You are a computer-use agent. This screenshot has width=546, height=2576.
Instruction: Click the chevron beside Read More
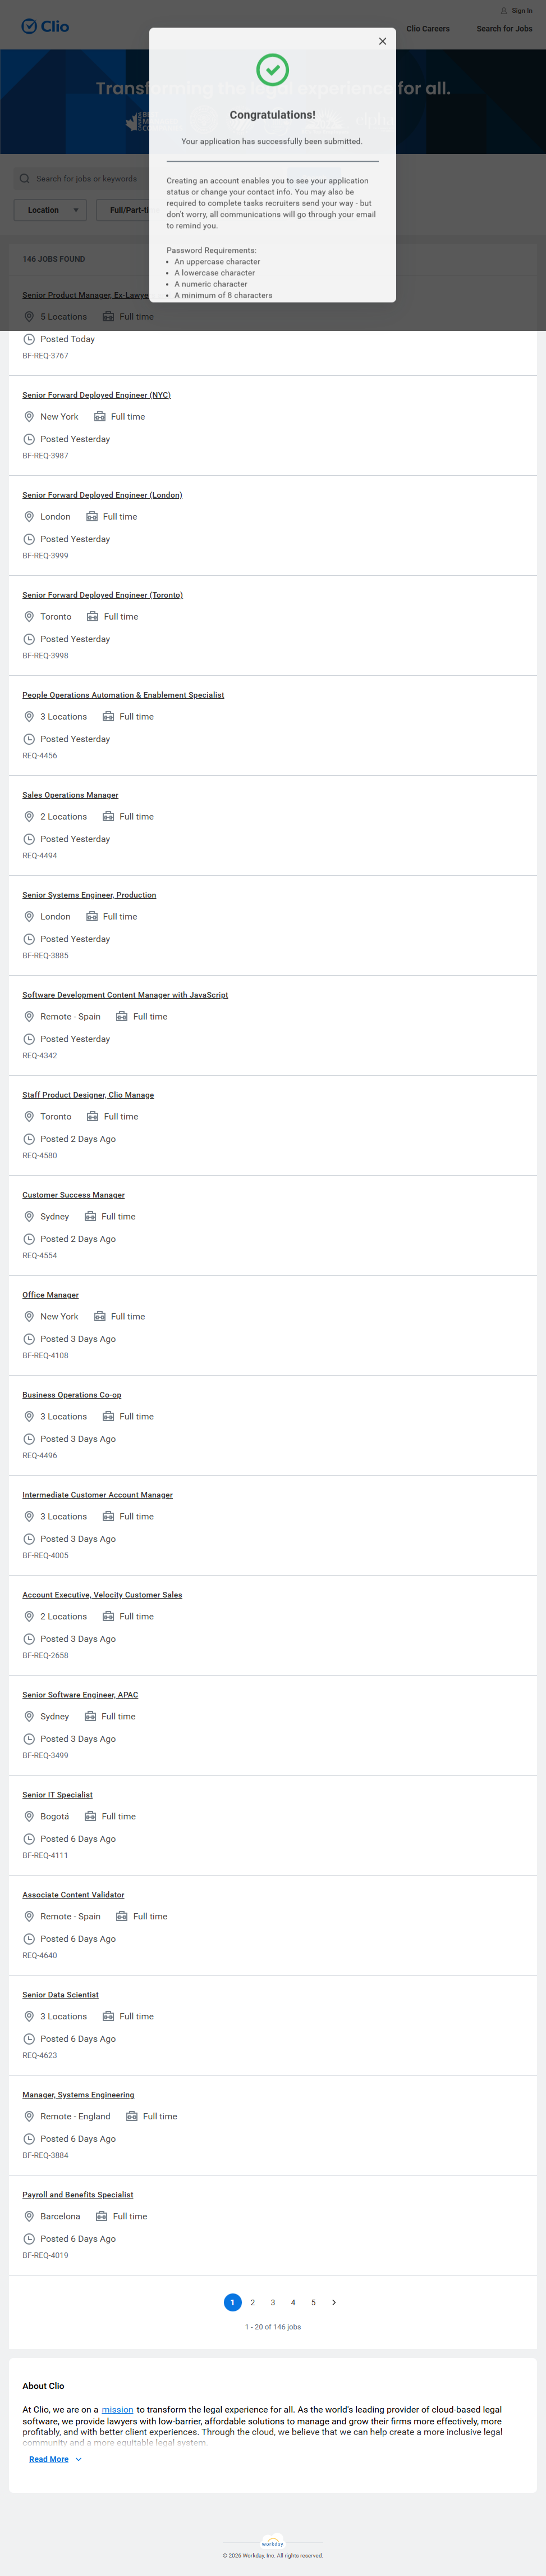pyautogui.click(x=79, y=2459)
